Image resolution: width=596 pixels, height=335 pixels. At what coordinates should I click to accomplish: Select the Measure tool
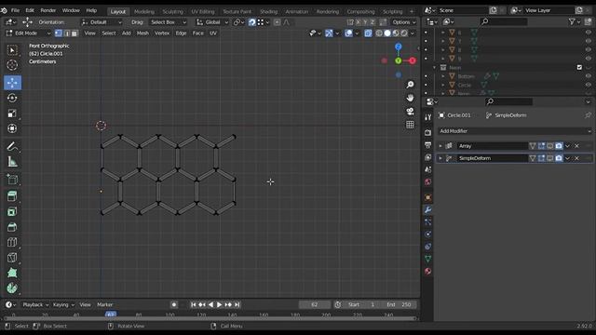[x=12, y=162]
